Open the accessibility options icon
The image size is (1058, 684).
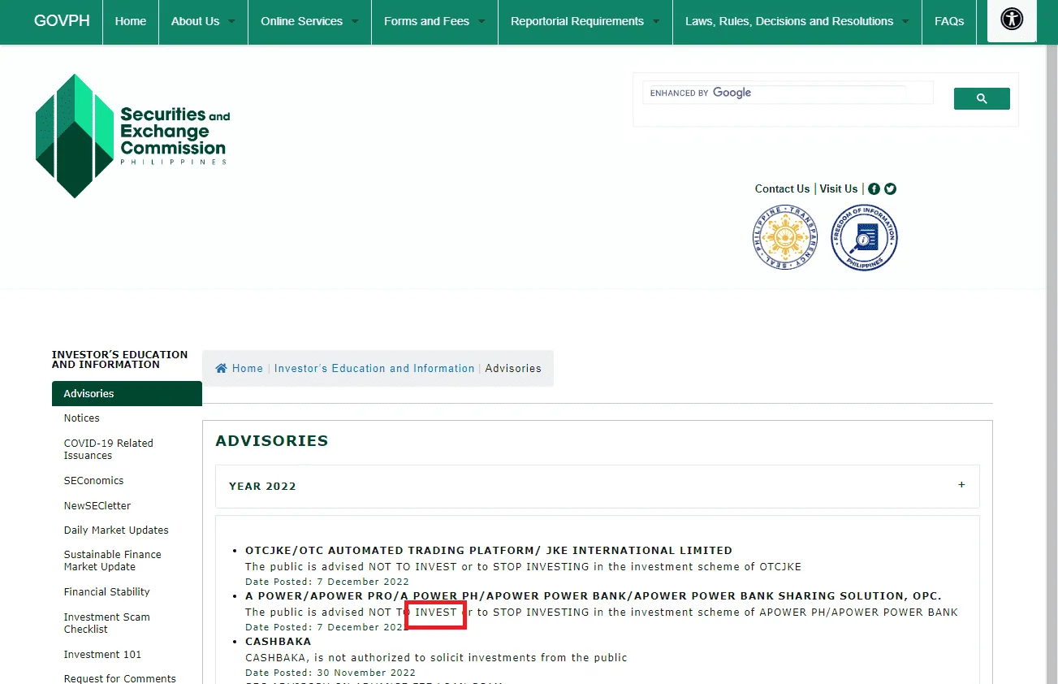tap(1012, 19)
